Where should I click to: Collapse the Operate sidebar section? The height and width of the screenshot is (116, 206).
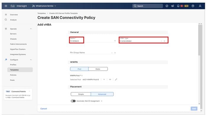point(31,29)
